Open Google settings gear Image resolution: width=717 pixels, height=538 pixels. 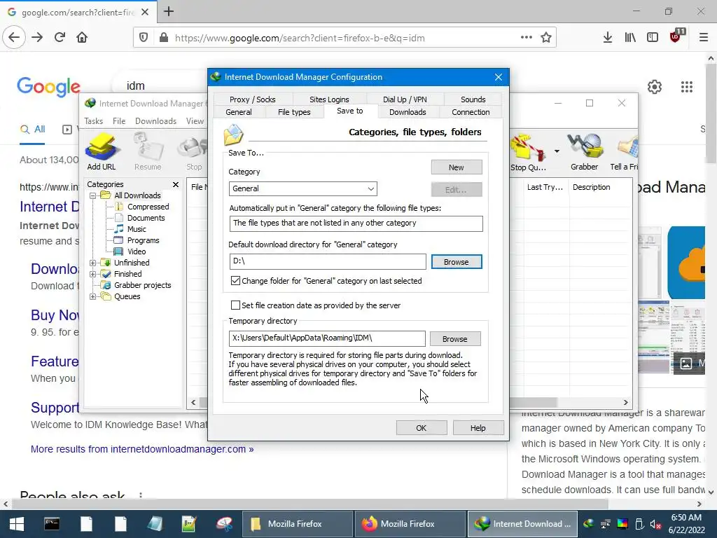point(655,87)
